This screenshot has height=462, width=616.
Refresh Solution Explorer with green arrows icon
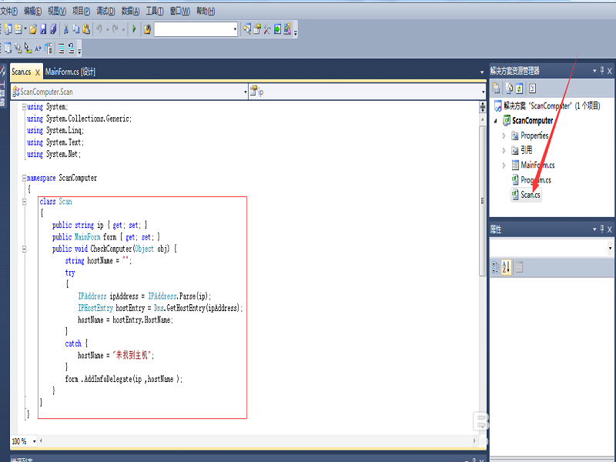pos(519,89)
